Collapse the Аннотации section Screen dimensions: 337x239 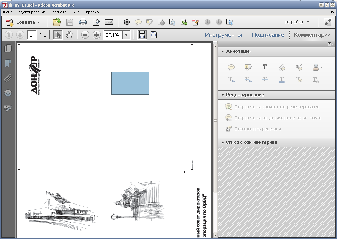[238, 51]
